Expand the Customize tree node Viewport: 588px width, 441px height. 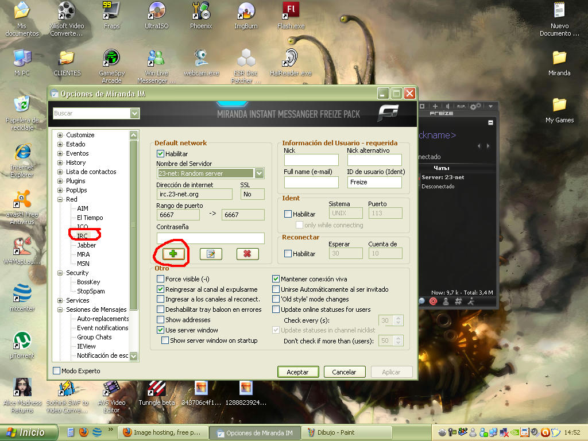tap(60, 135)
